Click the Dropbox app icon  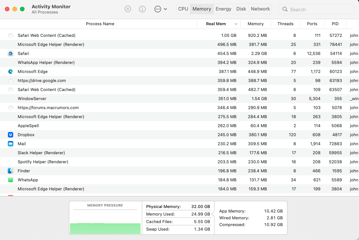pyautogui.click(x=11, y=135)
